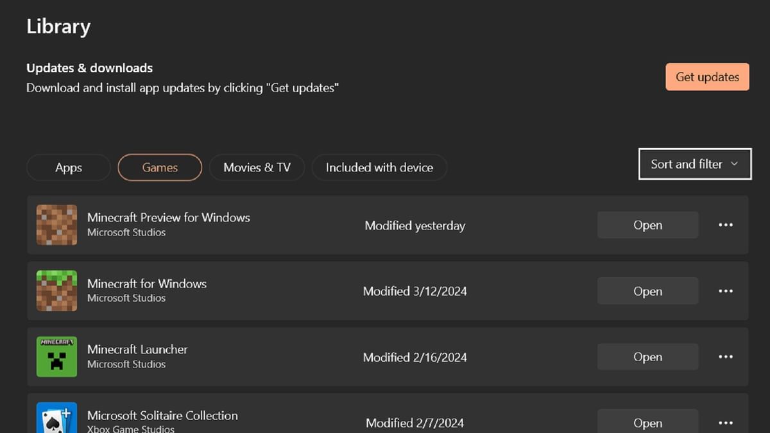770x433 pixels.
Task: Open Minecraft Preview for Windows
Action: coord(647,225)
